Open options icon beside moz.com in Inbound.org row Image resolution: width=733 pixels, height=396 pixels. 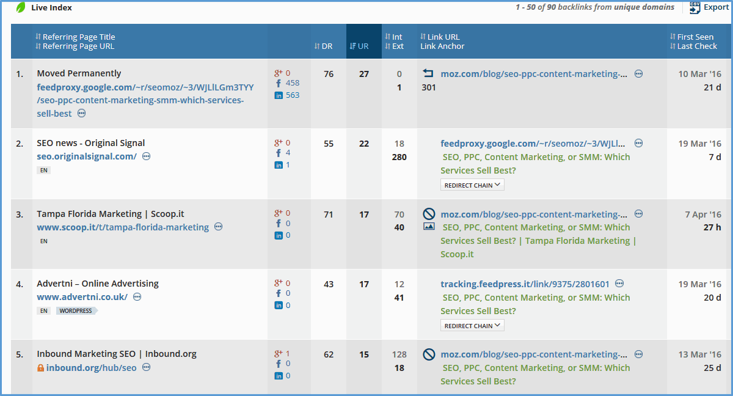(638, 354)
